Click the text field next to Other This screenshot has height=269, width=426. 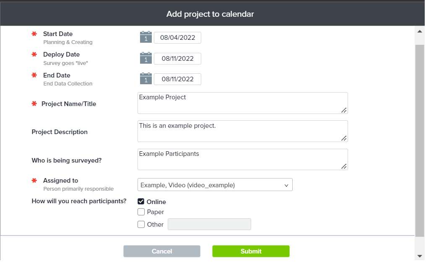pyautogui.click(x=209, y=225)
